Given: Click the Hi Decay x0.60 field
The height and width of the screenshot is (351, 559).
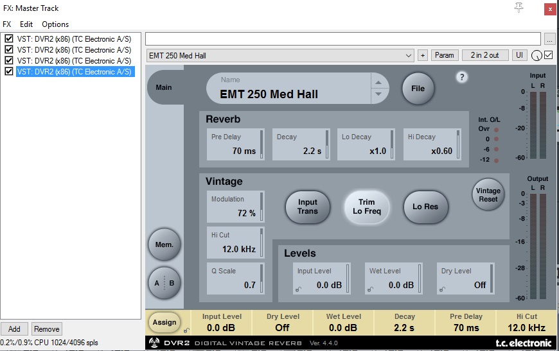Looking at the screenshot, I should 432,144.
